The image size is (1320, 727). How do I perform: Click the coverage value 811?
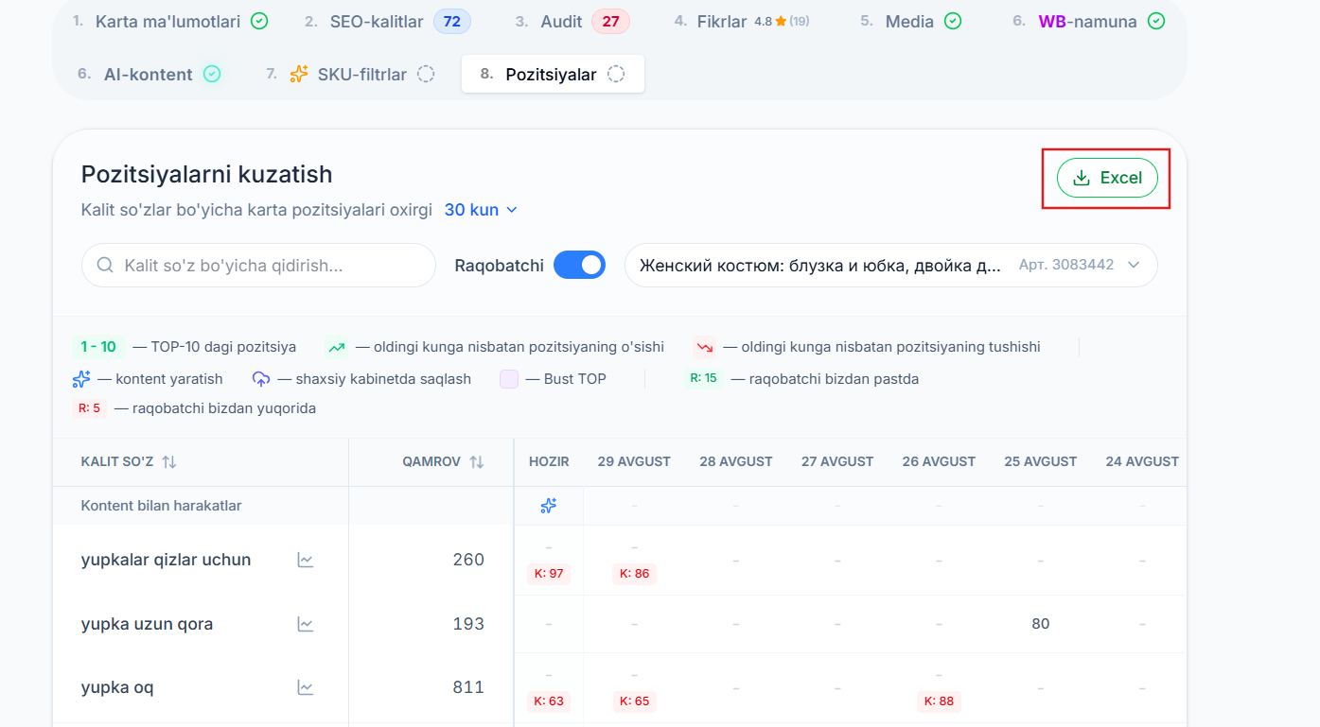pyautogui.click(x=468, y=687)
